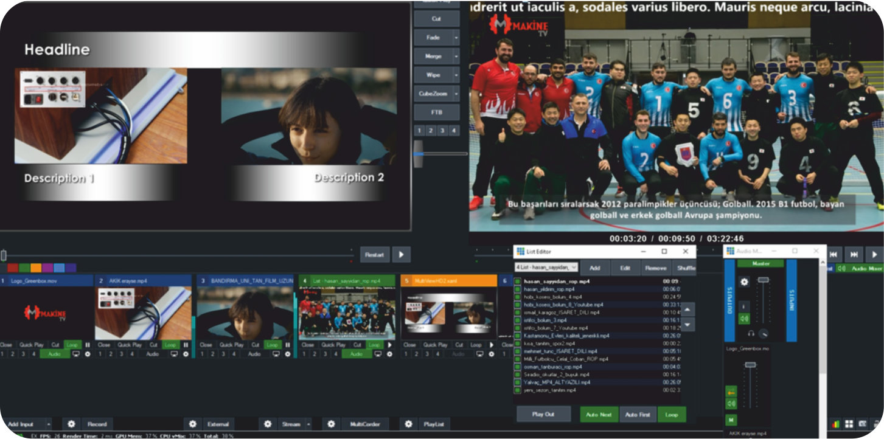The width and height of the screenshot is (884, 439).
Task: Play the MultiViewHD2.xaml input
Action: click(x=492, y=345)
